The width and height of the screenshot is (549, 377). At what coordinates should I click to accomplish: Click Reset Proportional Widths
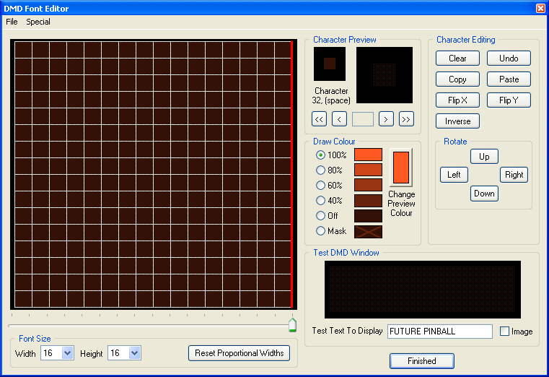coord(239,353)
